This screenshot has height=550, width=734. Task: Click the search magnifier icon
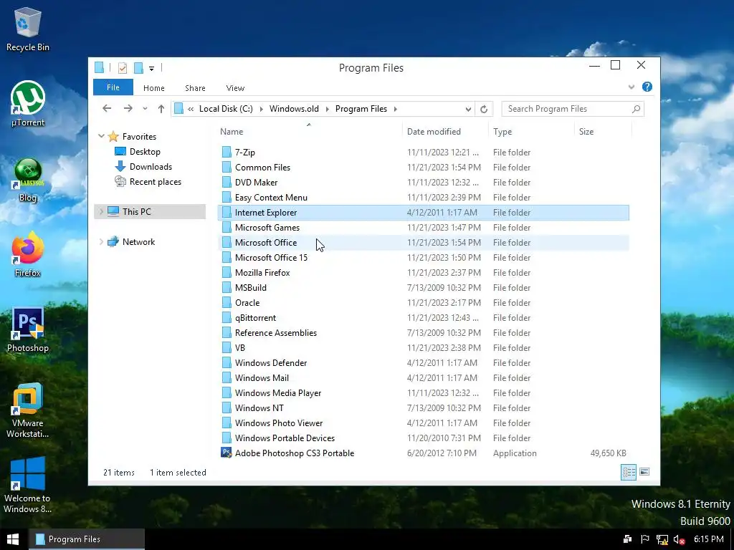coord(636,109)
